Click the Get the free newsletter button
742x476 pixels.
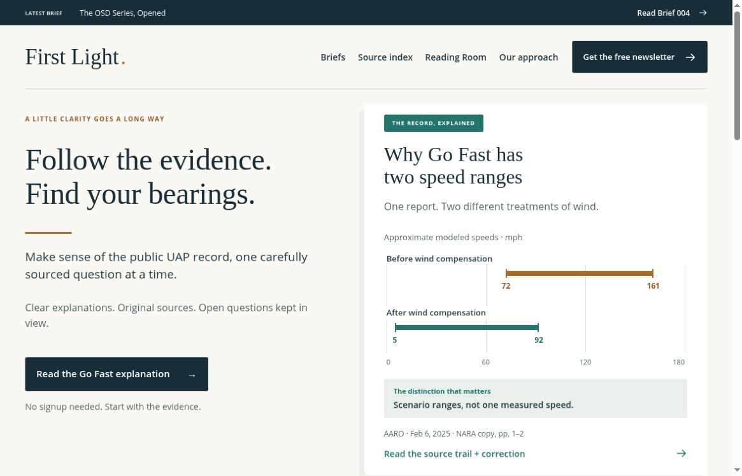[640, 57]
